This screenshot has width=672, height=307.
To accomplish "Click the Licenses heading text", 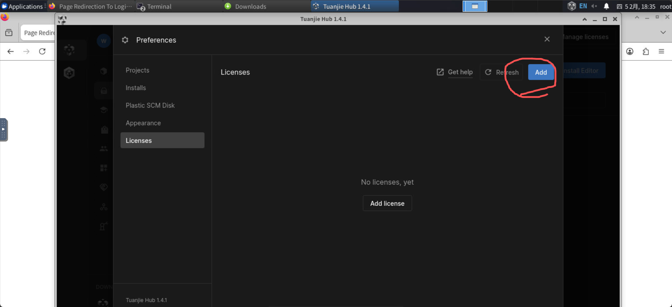I will click(235, 72).
